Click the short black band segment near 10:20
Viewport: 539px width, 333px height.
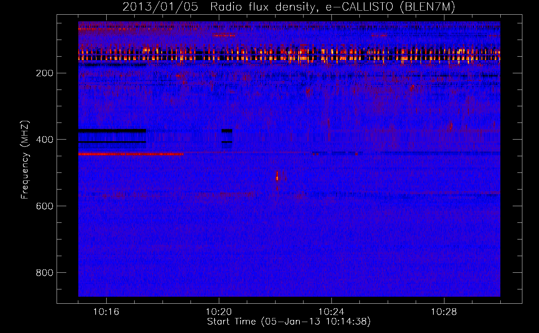click(227, 131)
